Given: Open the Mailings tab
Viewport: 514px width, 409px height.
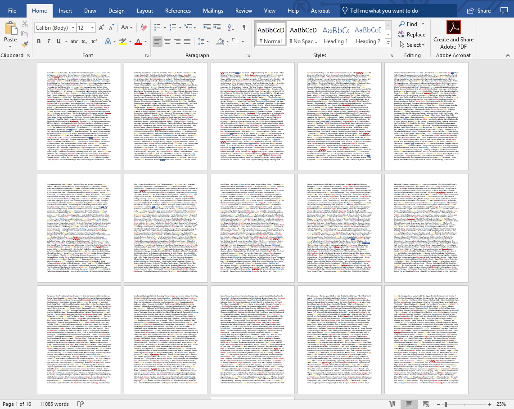Looking at the screenshot, I should tap(213, 10).
